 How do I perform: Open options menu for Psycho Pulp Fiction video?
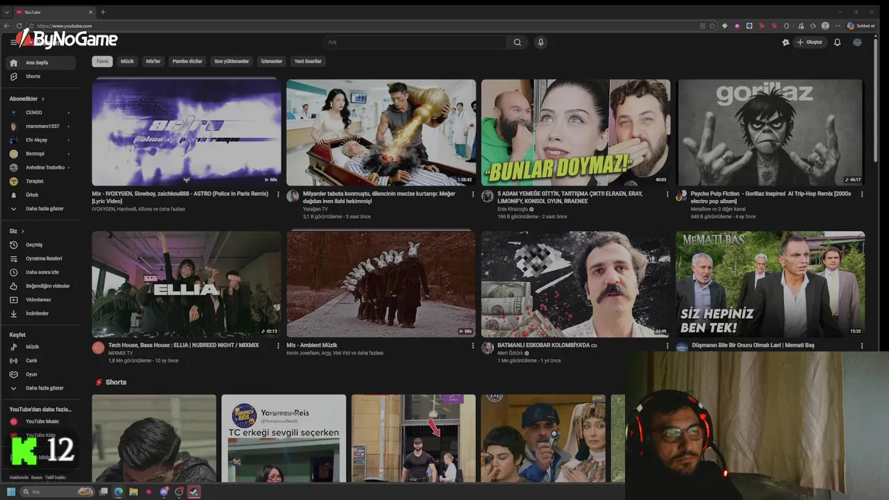862,194
